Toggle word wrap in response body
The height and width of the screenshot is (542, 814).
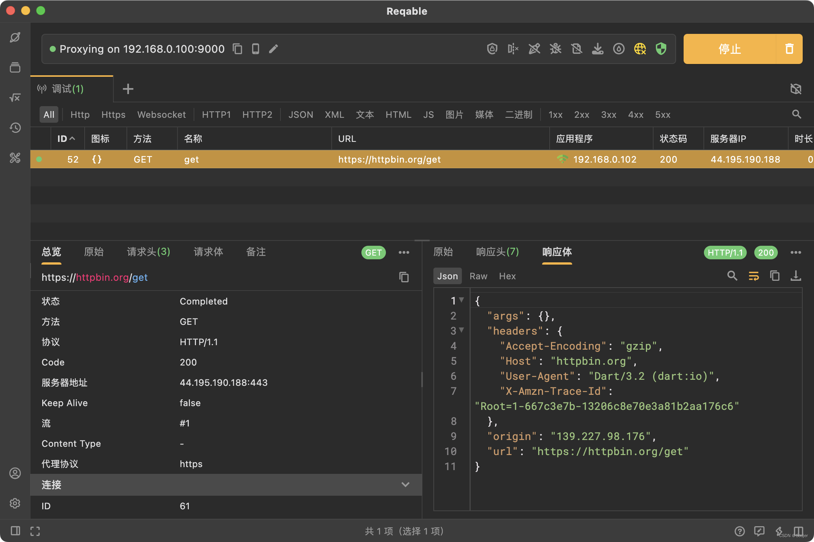(x=754, y=276)
